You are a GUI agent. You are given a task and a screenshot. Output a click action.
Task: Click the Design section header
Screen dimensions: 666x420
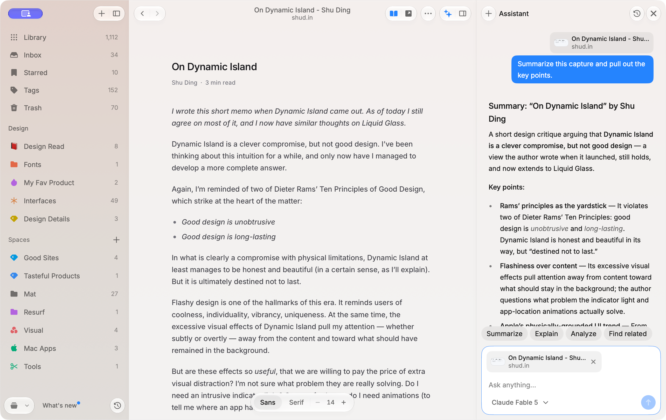pyautogui.click(x=18, y=128)
